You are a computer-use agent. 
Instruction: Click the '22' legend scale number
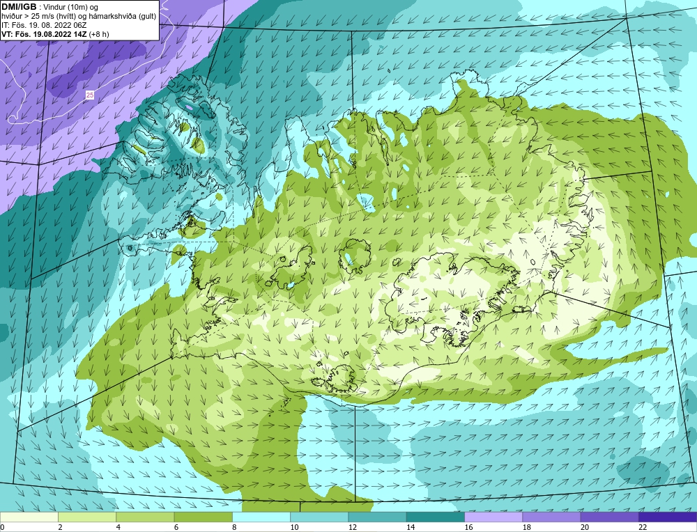(x=643, y=527)
